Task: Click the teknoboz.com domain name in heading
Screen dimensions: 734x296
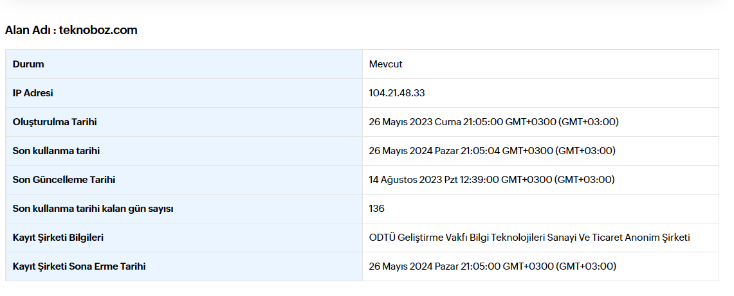Action: pos(98,30)
